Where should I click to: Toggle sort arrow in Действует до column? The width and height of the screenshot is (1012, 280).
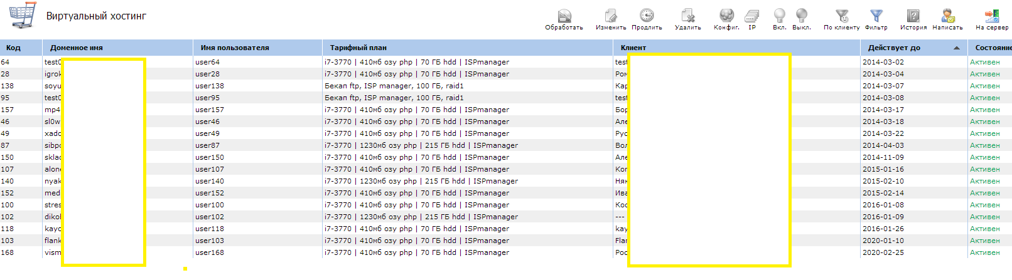[x=956, y=48]
